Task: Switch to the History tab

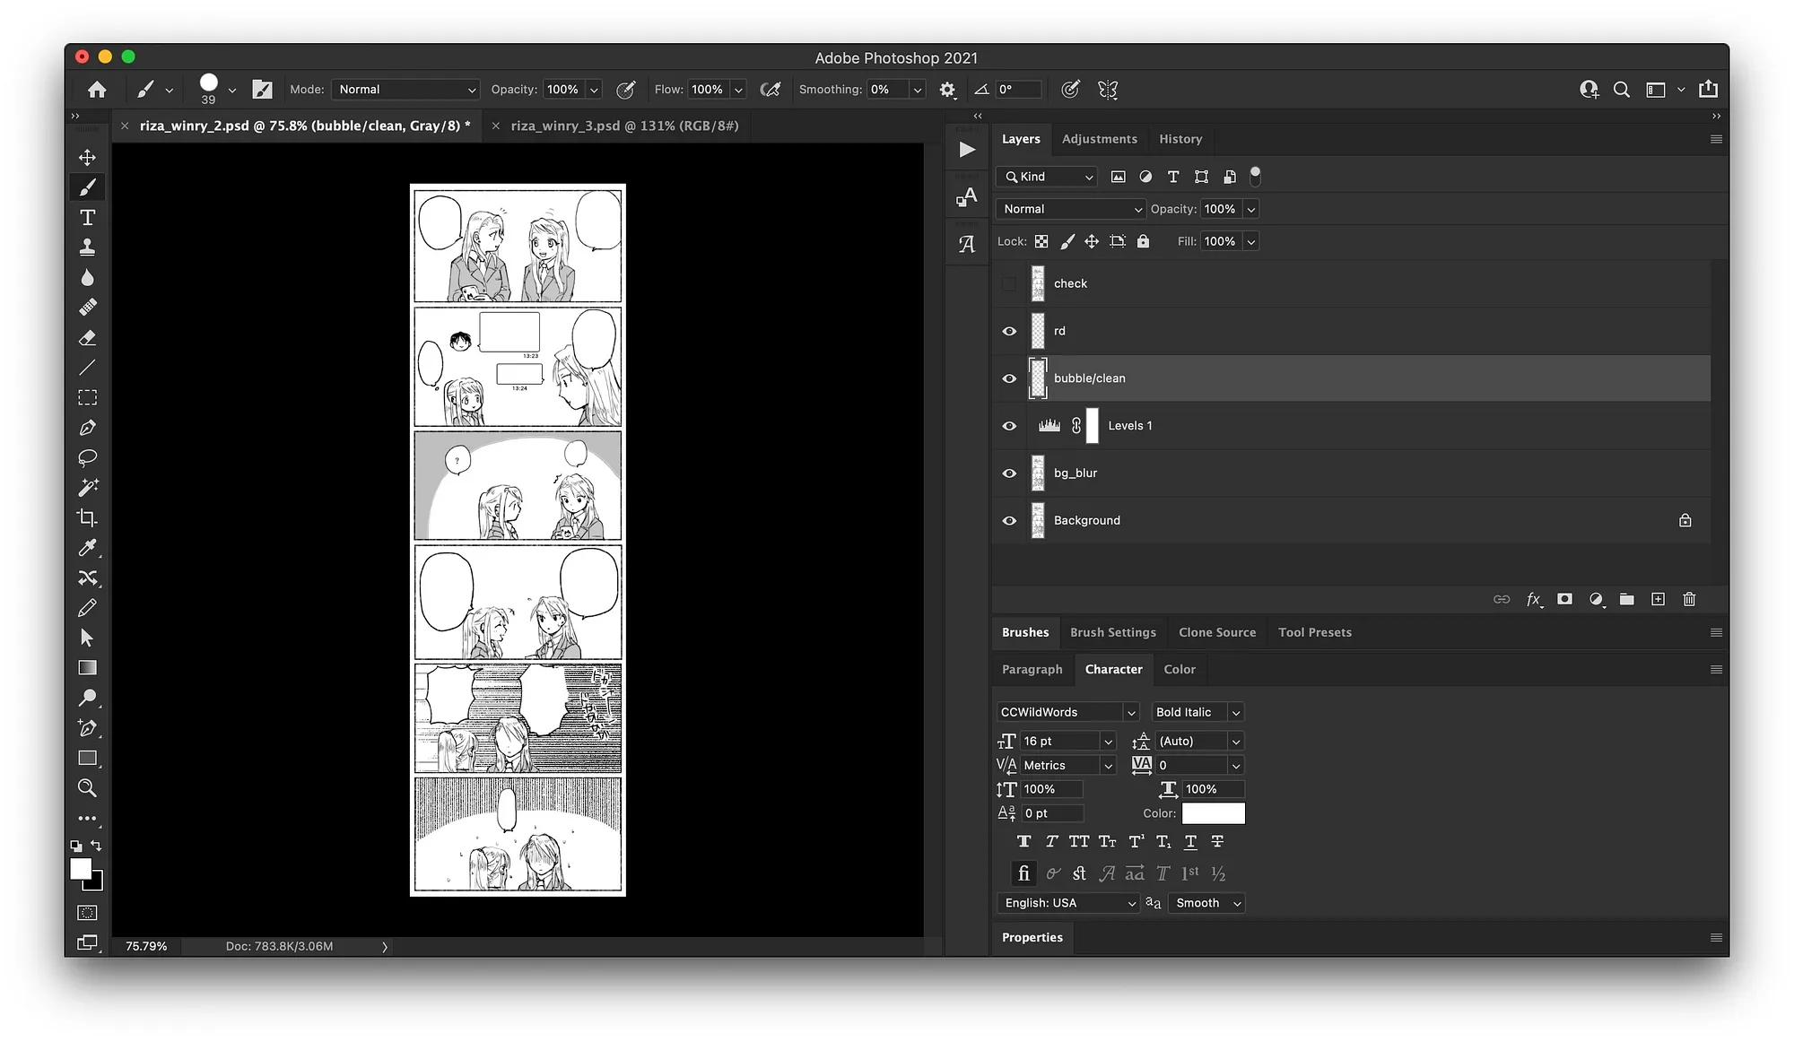Action: (1180, 139)
